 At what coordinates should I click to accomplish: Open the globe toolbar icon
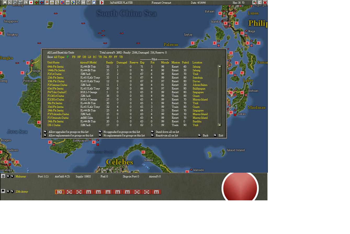73,3
